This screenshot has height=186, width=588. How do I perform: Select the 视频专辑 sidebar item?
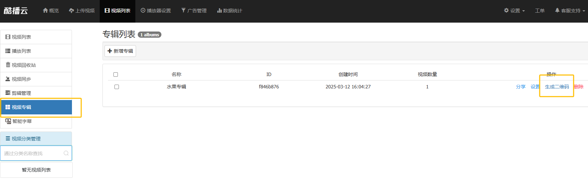point(36,107)
